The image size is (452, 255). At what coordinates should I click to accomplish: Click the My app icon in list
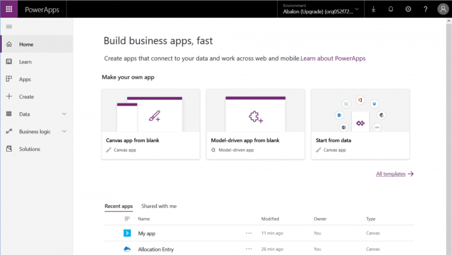pyautogui.click(x=127, y=233)
